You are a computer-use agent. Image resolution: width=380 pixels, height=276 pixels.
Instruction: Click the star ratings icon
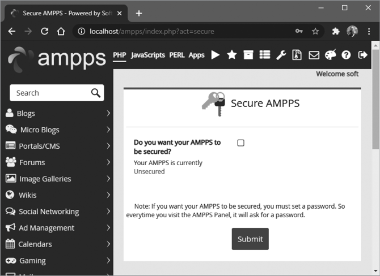(x=231, y=55)
